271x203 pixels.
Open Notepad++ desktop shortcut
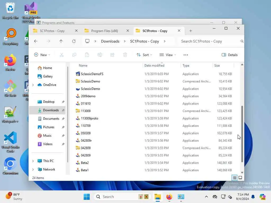point(10,114)
